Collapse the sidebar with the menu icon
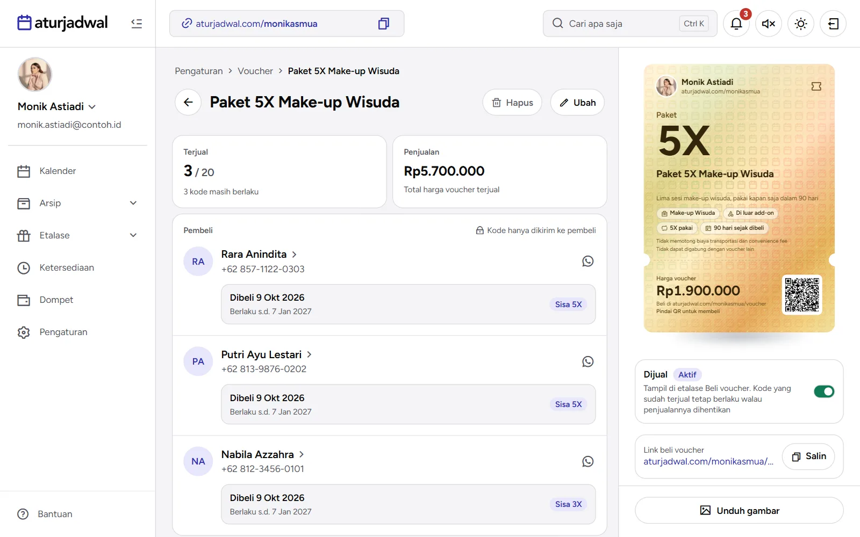 pyautogui.click(x=137, y=24)
